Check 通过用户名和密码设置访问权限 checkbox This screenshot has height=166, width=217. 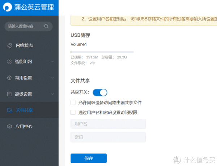[x=73, y=113]
